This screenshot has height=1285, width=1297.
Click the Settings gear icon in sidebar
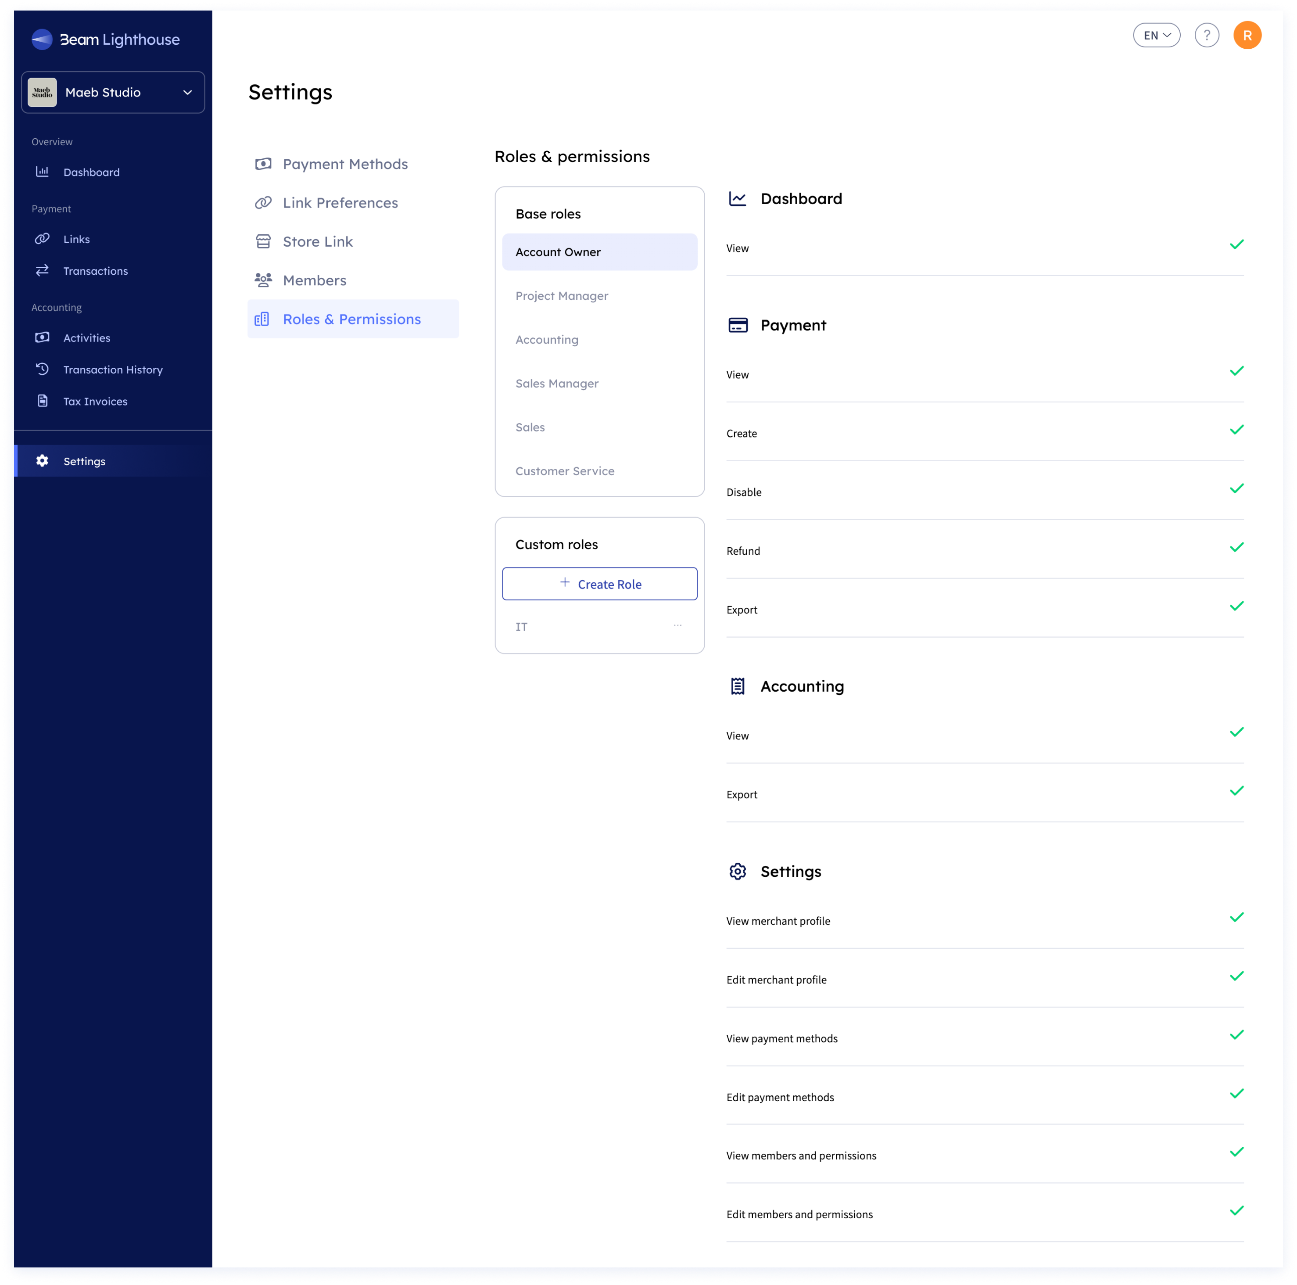click(42, 460)
